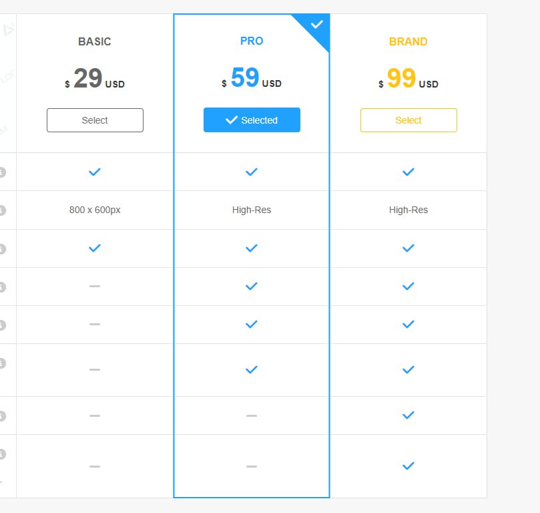Click the PRO plan title
Viewport: 540px width, 513px height.
252,41
